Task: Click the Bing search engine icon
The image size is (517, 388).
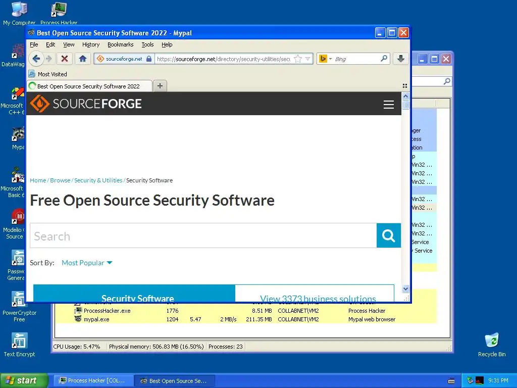Action: click(x=323, y=59)
